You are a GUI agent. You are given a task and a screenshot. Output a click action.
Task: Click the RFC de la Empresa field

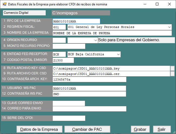76,21
